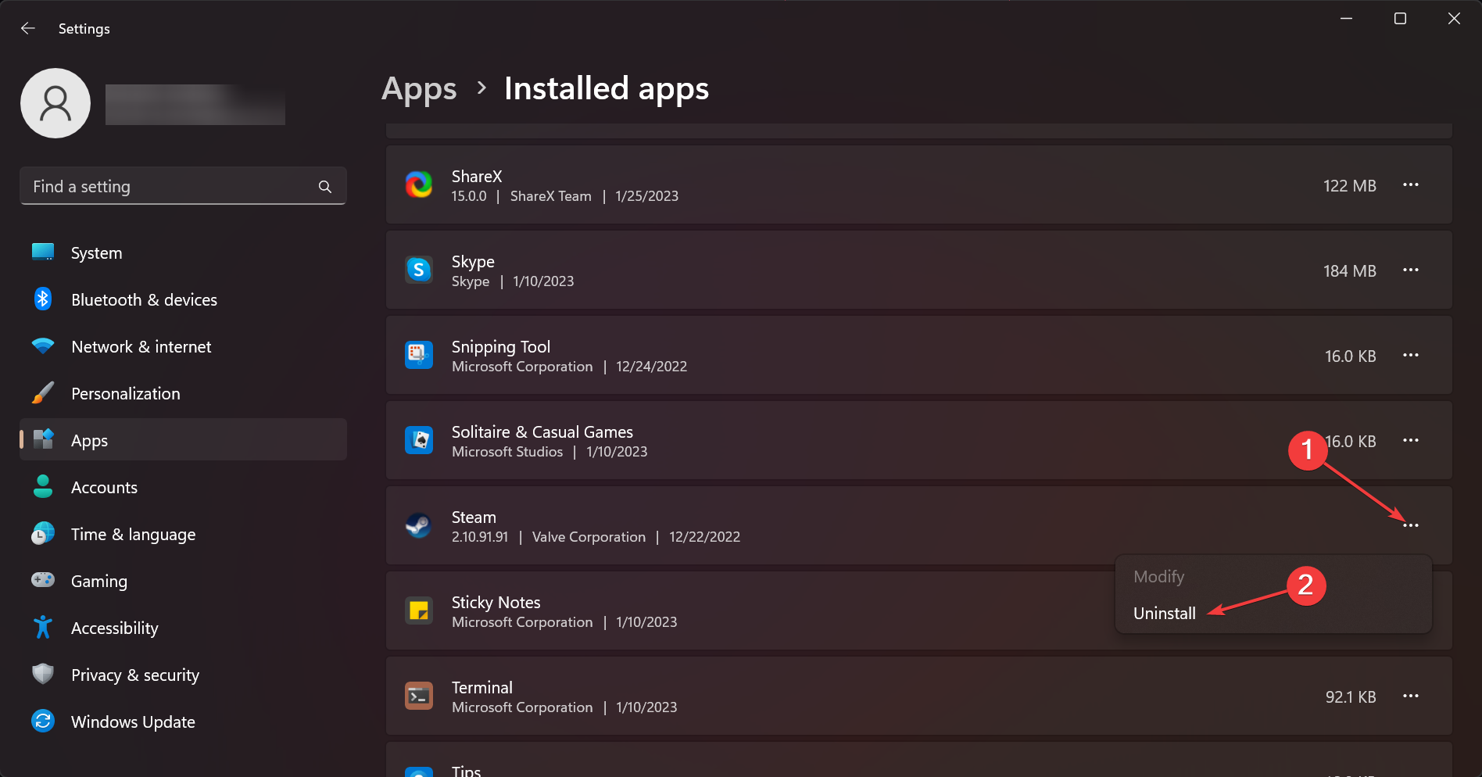Open Snipping Tool's three-dot options
This screenshot has height=777, width=1482.
point(1410,356)
